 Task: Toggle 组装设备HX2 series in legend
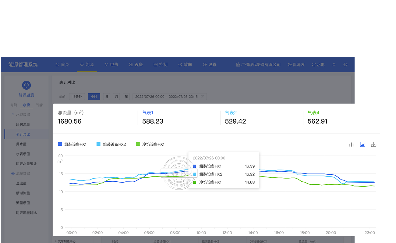click(111, 144)
